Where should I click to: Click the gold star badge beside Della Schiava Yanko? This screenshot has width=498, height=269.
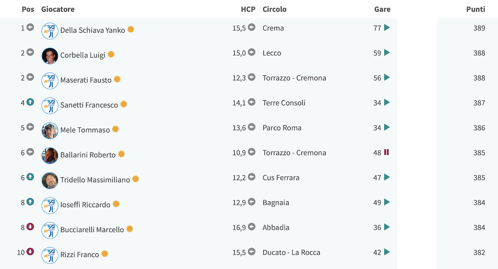(x=131, y=30)
